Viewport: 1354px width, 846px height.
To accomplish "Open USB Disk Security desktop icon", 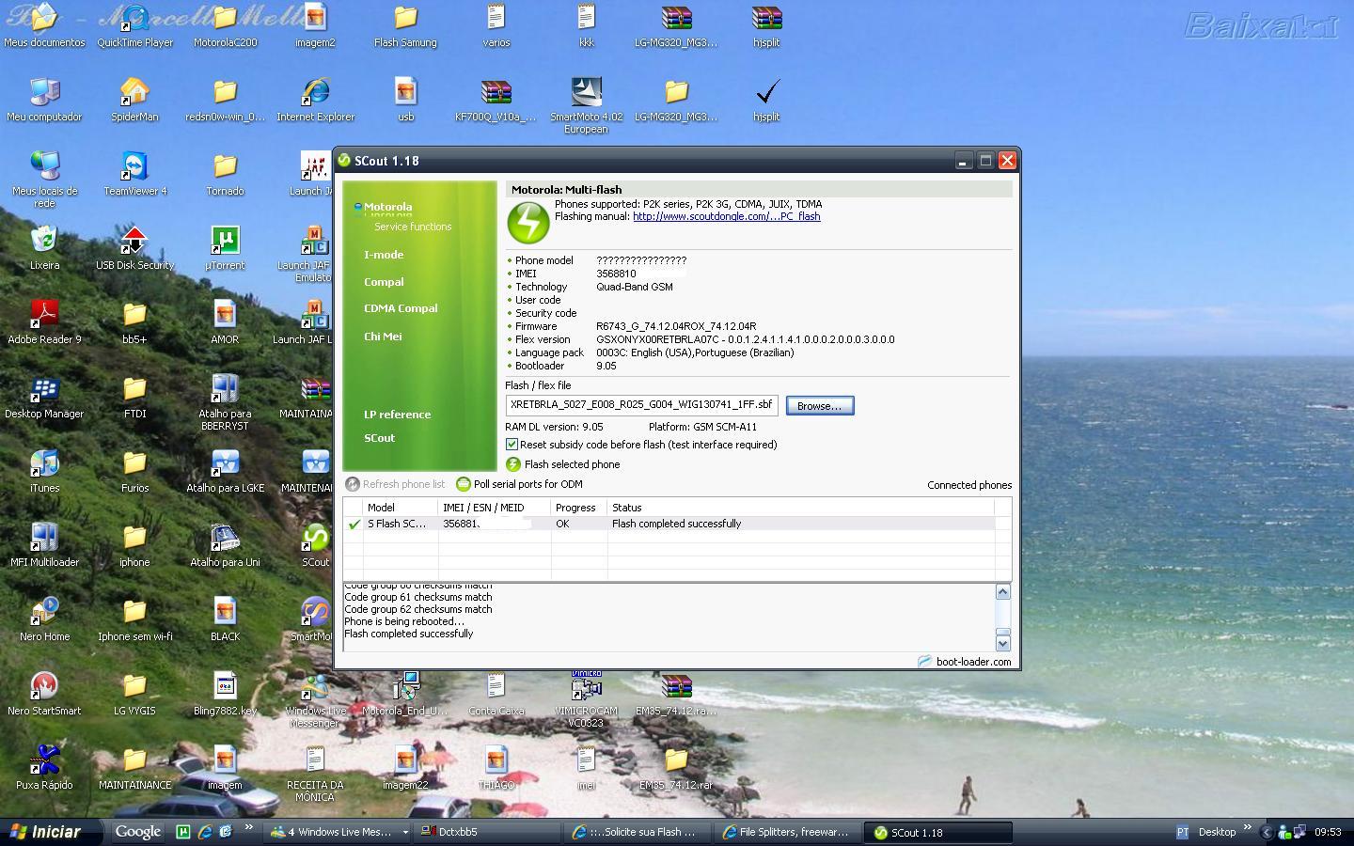I will 134,247.
